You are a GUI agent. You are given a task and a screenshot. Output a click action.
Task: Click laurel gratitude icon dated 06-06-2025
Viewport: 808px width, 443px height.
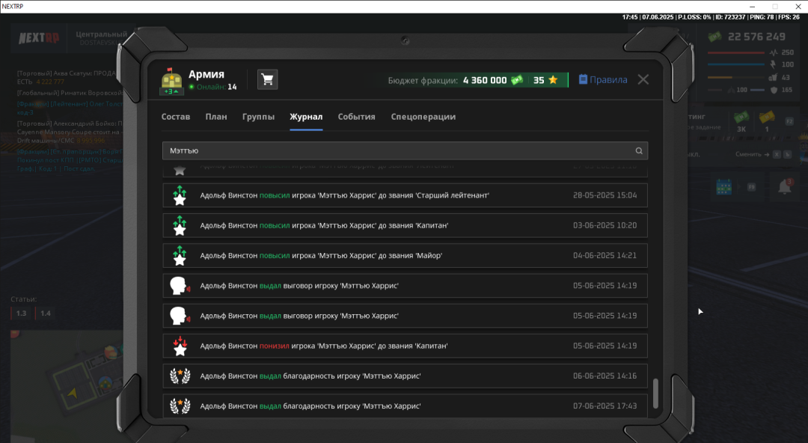click(x=179, y=376)
